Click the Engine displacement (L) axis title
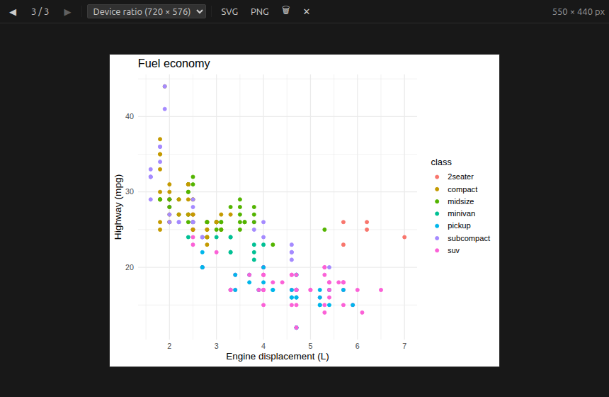 (278, 357)
